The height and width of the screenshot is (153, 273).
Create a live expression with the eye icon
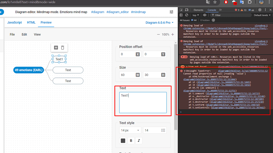point(205,15)
